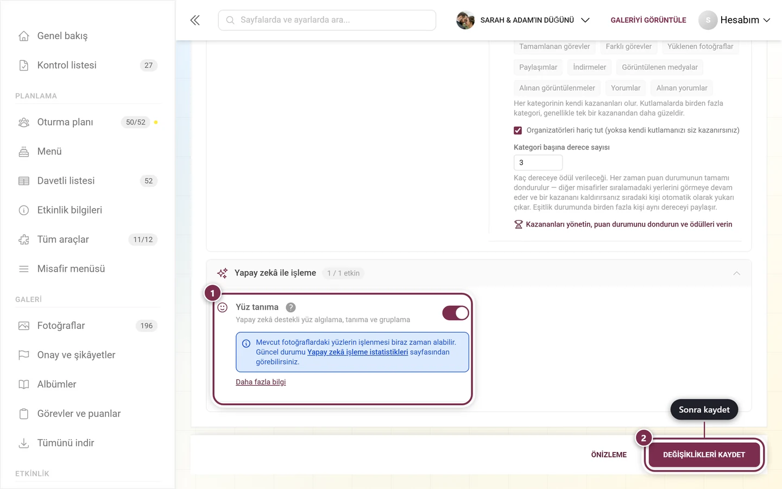Click the Davetli listesi table icon

tap(24, 181)
